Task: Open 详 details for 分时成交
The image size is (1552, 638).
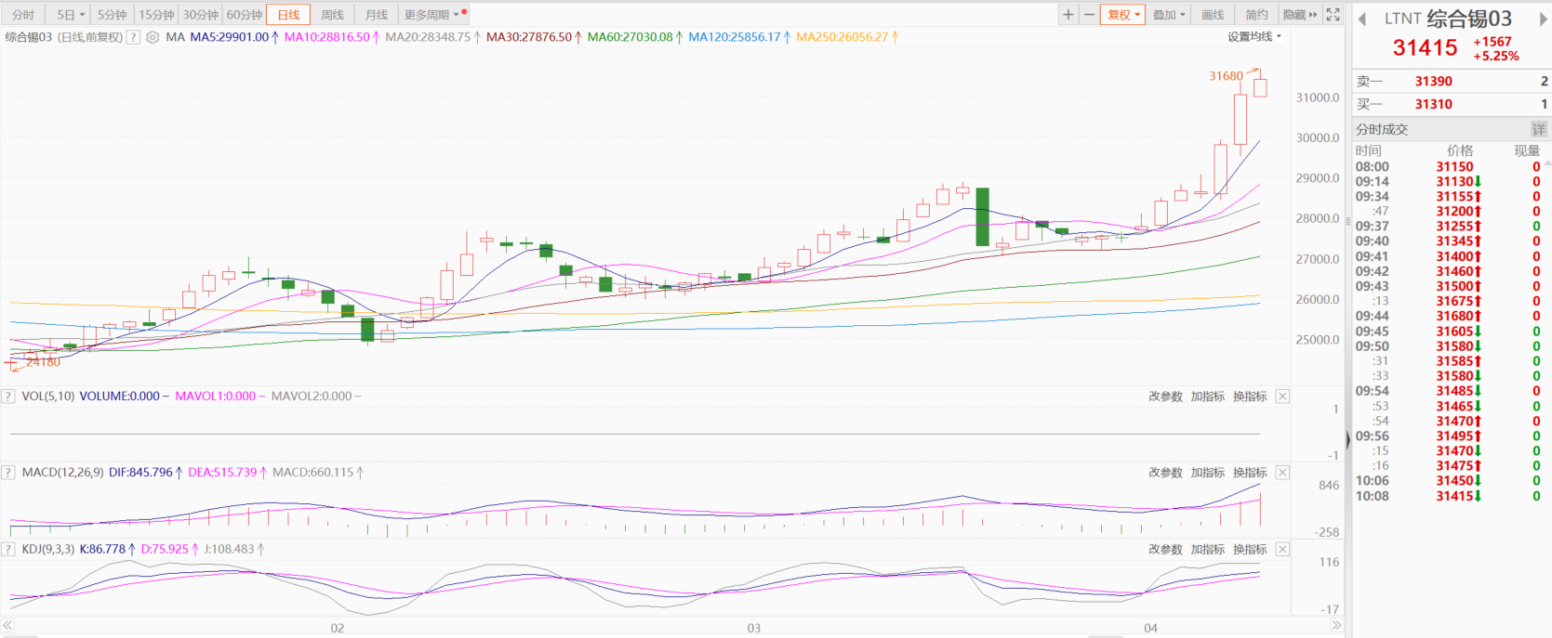Action: 1538,129
